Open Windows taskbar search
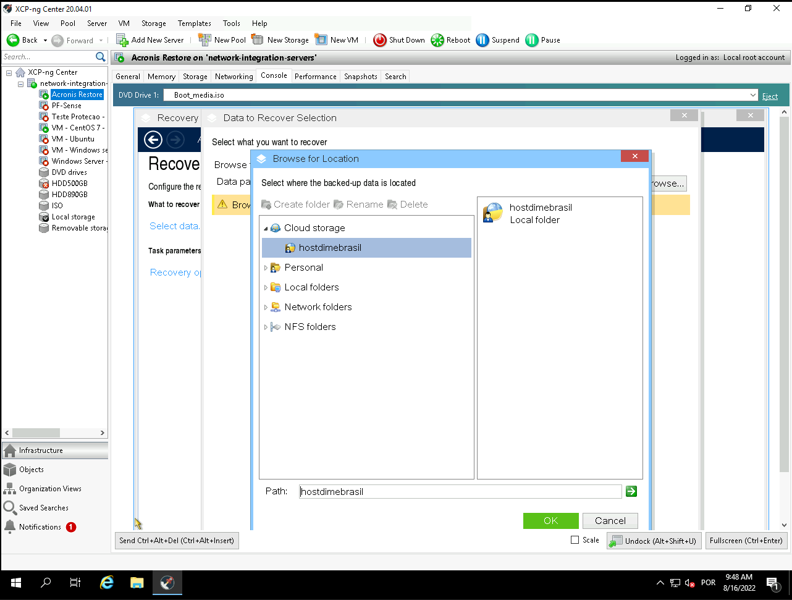 [46, 583]
